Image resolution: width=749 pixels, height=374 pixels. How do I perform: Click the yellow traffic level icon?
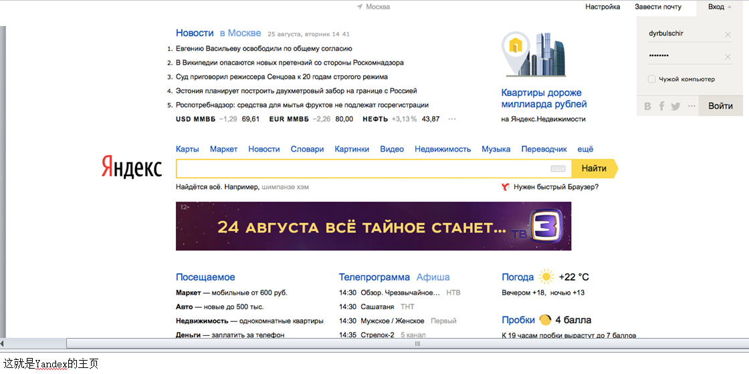[x=545, y=320]
